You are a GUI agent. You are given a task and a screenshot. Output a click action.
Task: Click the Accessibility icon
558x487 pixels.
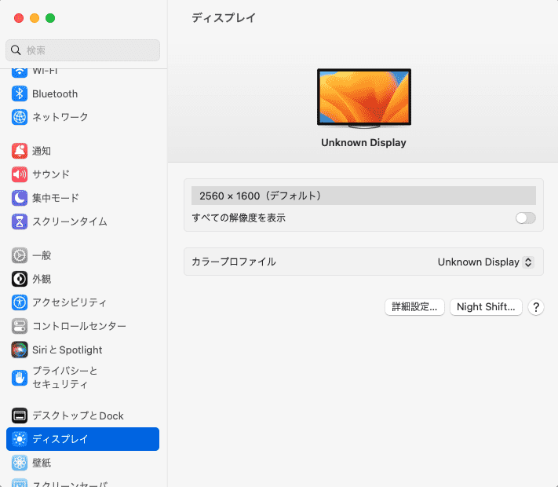click(x=20, y=302)
